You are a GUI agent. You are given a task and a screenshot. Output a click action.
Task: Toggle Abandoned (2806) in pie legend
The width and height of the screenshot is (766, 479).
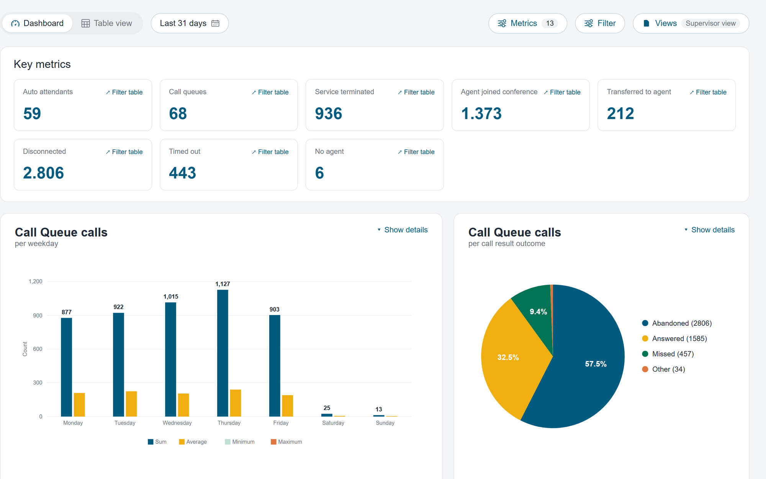[x=677, y=323]
